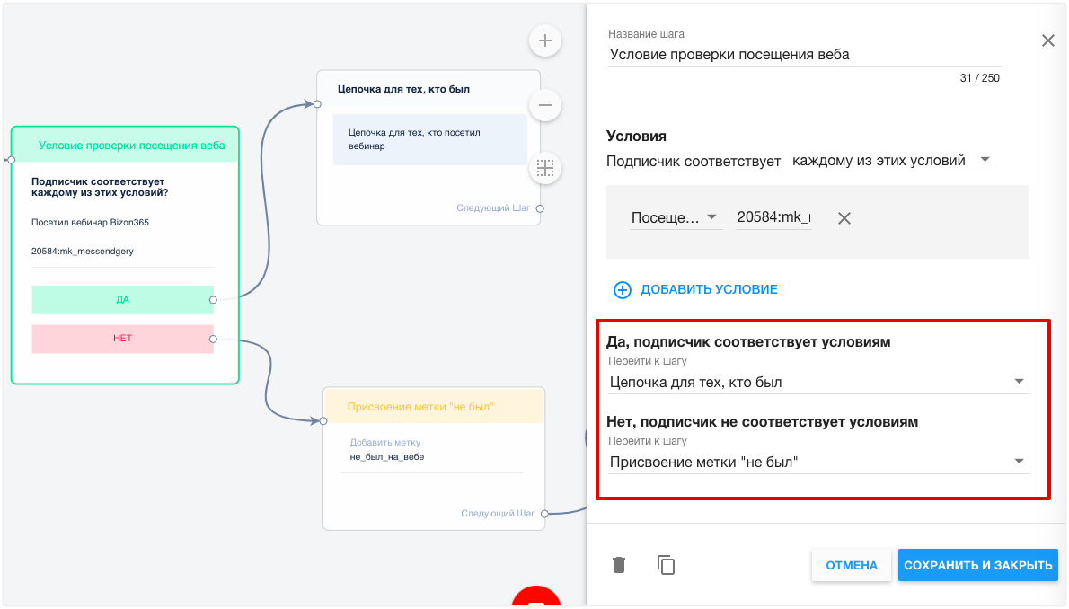
Task: Duplicate step using copy icon
Action: (666, 565)
